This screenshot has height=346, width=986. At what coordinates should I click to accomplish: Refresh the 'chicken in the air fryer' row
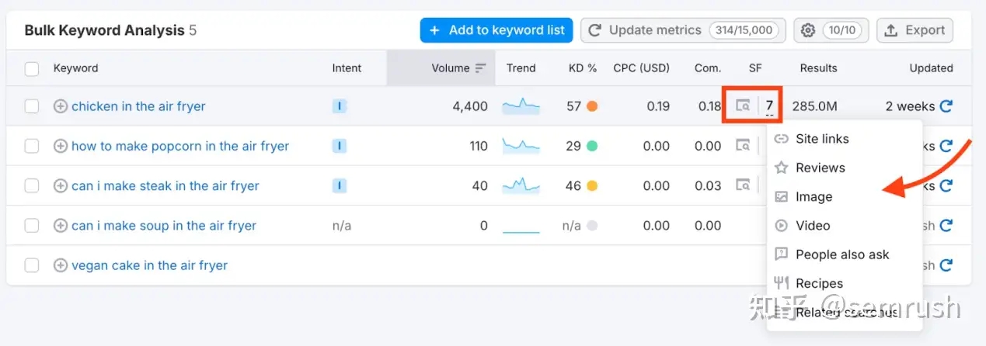[x=946, y=106]
